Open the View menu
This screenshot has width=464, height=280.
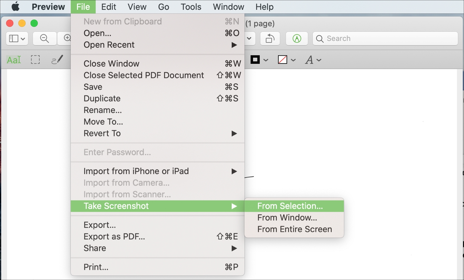(137, 7)
